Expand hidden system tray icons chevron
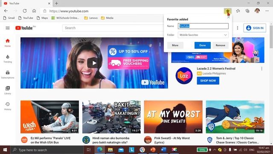This screenshot has width=273, height=154. click(x=215, y=150)
